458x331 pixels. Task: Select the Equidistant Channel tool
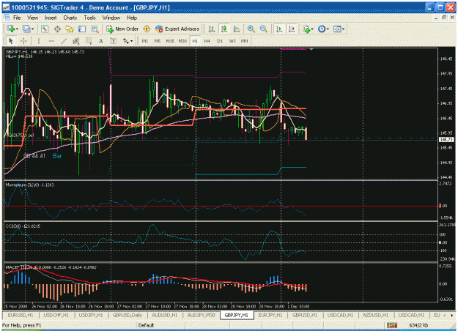point(76,41)
